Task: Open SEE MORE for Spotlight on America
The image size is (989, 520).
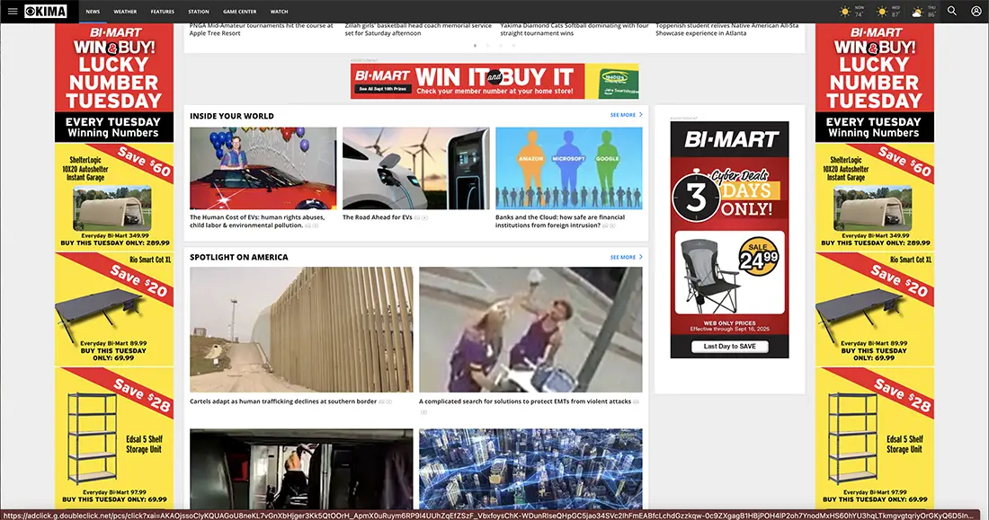Action: tap(622, 257)
